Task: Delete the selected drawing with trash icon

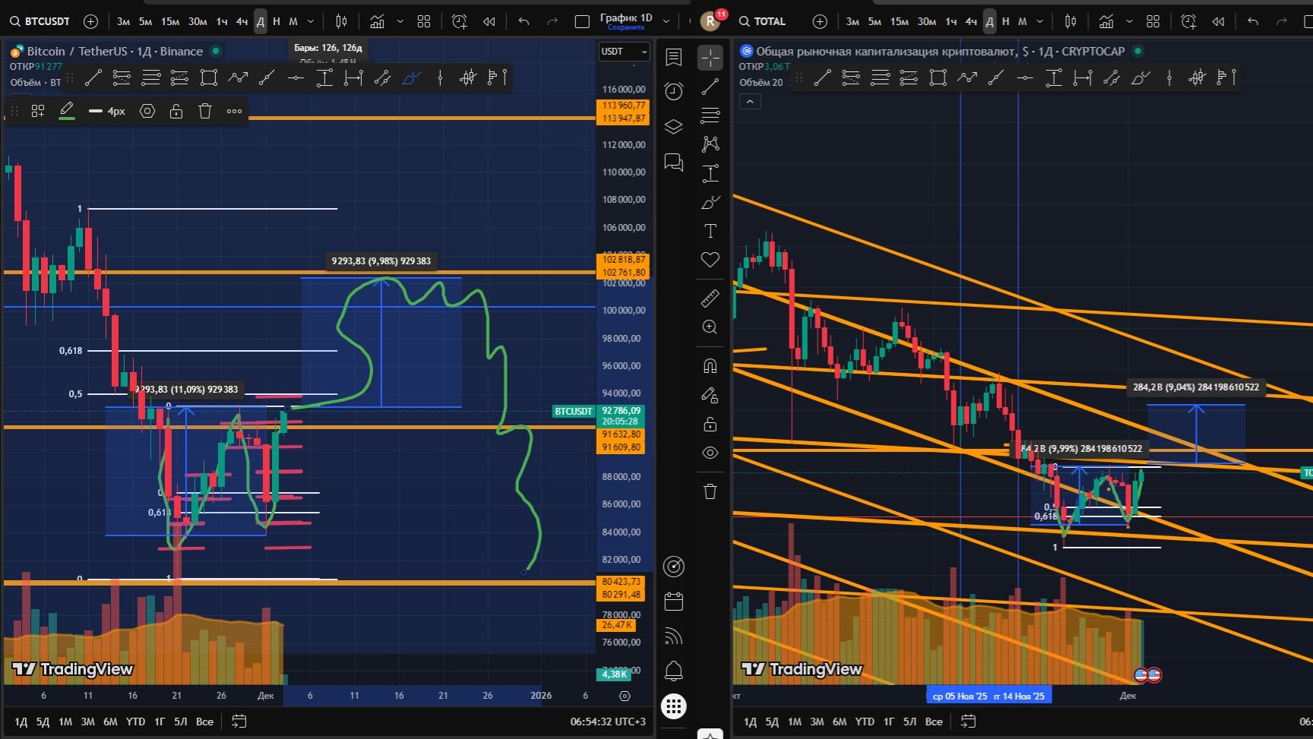Action: [x=205, y=111]
